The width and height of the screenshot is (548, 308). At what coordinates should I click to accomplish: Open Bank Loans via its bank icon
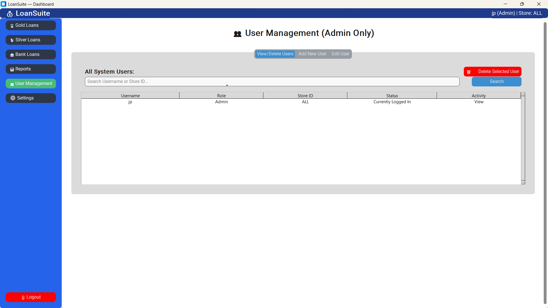tap(12, 54)
